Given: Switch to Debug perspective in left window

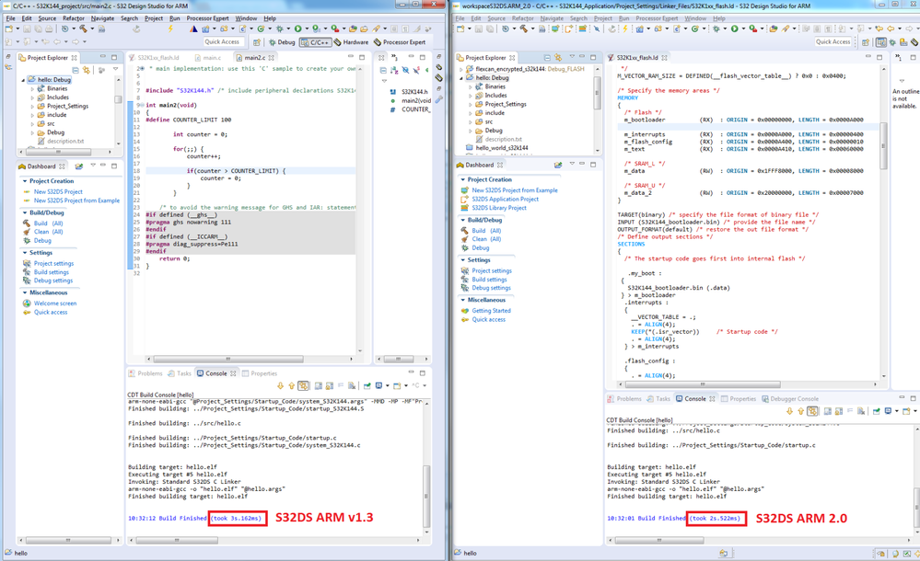Looking at the screenshot, I should [x=282, y=42].
